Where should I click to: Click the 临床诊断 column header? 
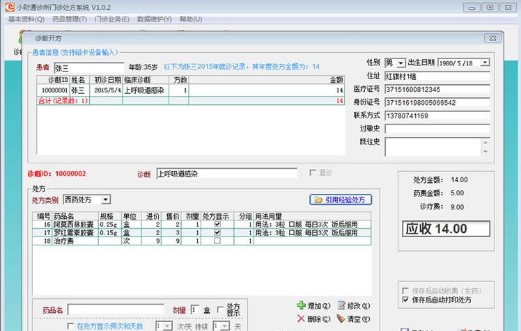point(146,80)
